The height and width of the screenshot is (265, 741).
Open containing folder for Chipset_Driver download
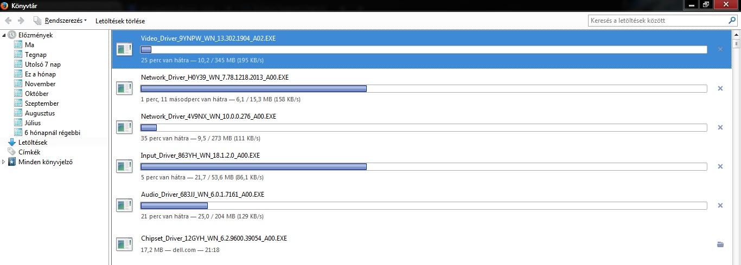[x=720, y=244]
